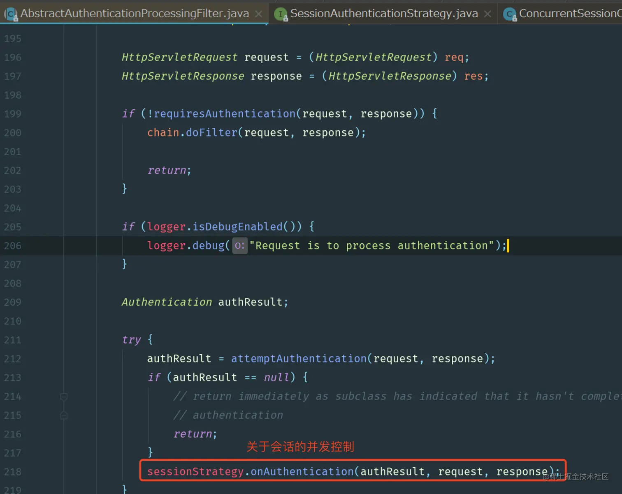This screenshot has width=622, height=494.
Task: Switch to the AbstractAuthenticationProcessingFilter.java tab
Action: coord(135,13)
